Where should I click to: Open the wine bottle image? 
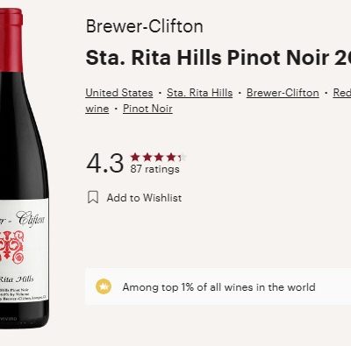[x=25, y=168]
